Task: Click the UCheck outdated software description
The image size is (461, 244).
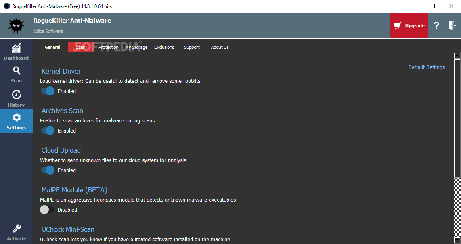Action: 135,239
